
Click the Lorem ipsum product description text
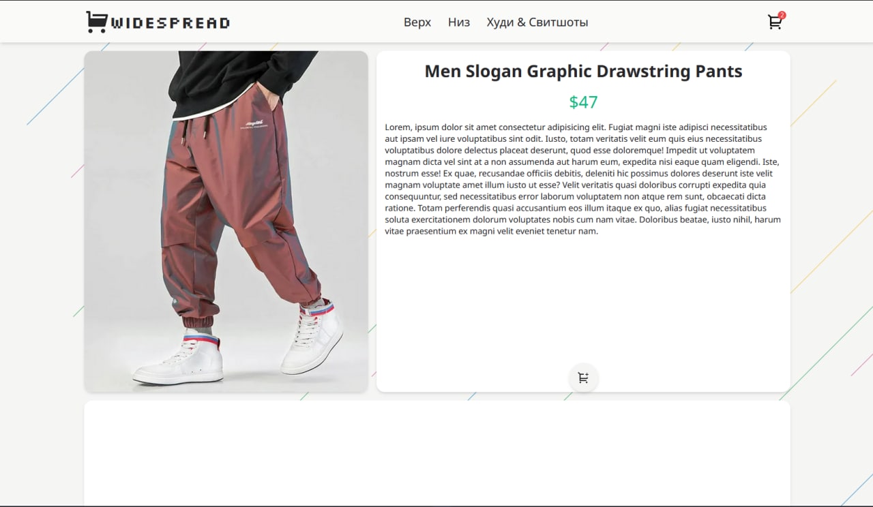point(583,179)
